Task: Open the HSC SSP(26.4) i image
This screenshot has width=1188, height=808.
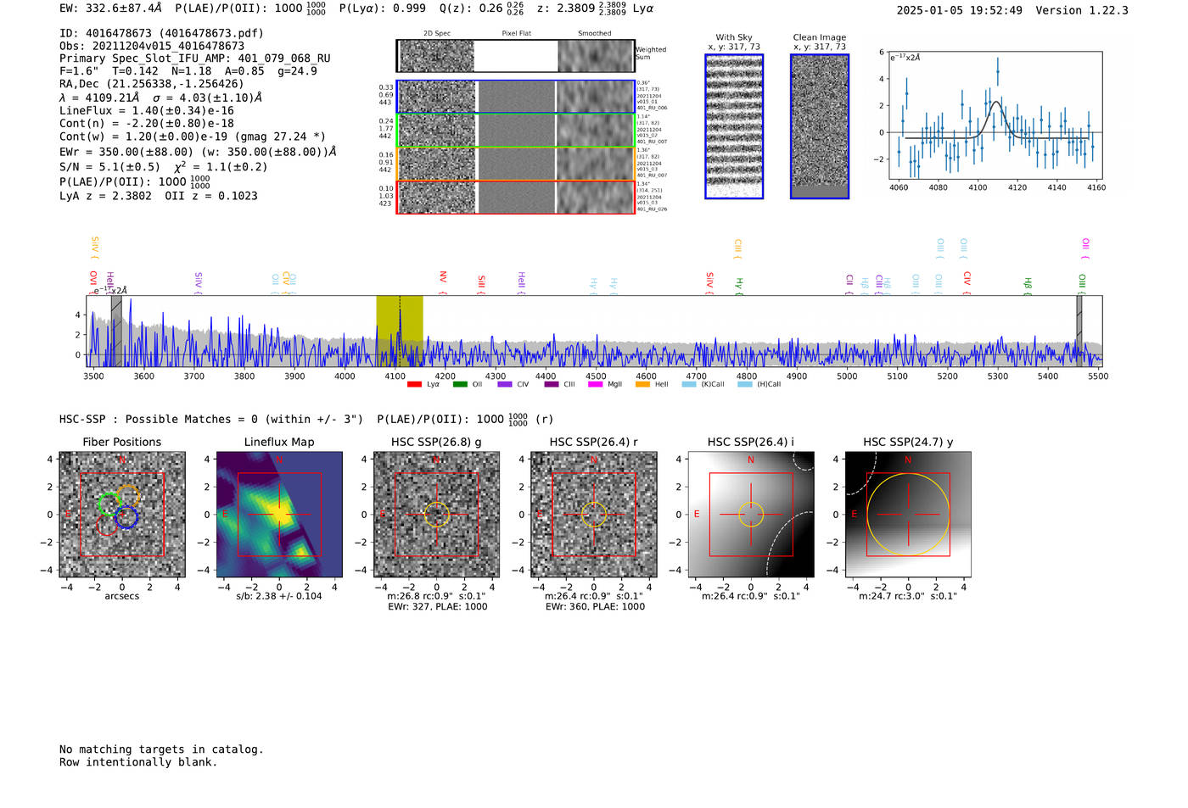Action: click(751, 515)
